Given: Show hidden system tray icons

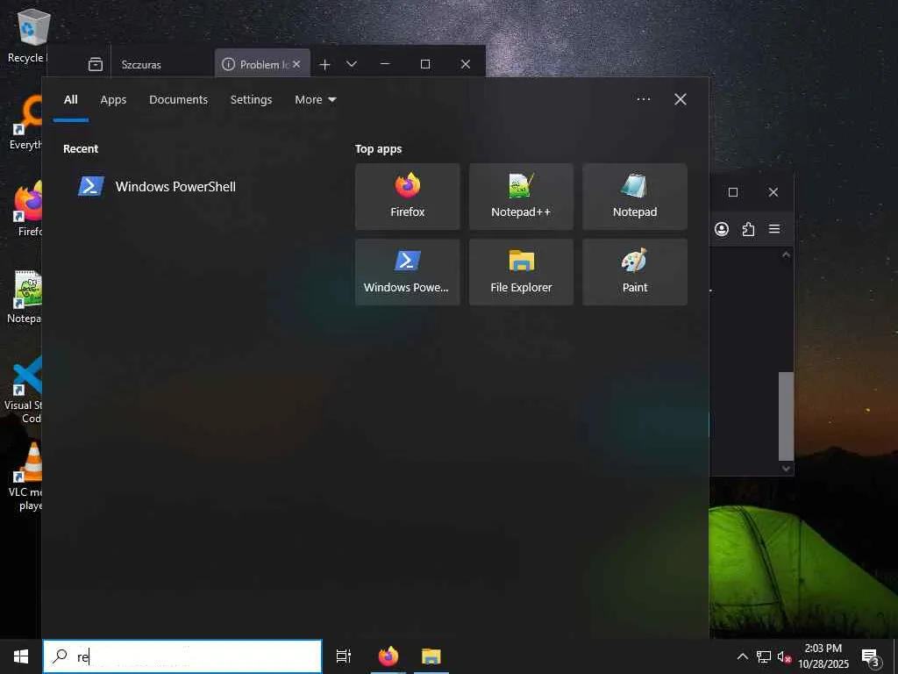Looking at the screenshot, I should pyautogui.click(x=742, y=656).
